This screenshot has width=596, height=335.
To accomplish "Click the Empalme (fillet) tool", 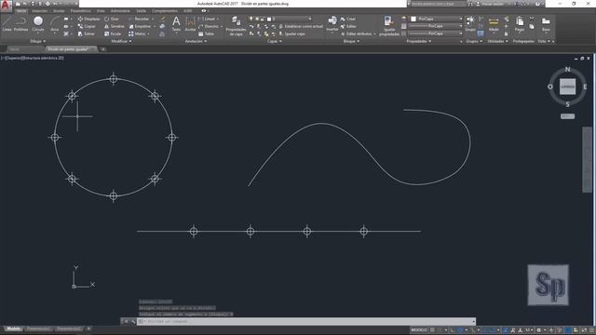I will 140,26.
